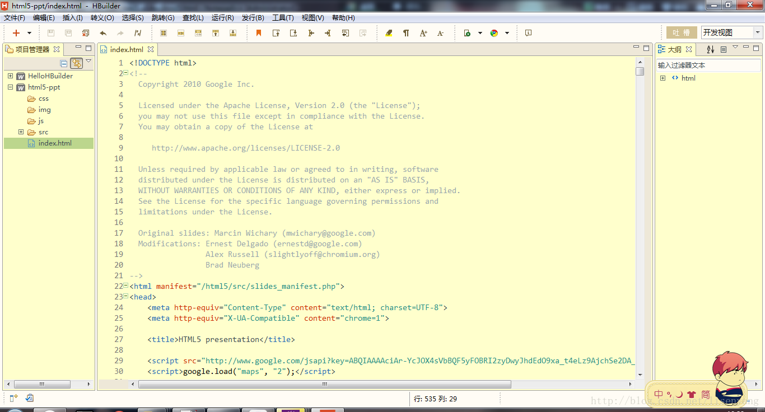
Task: Maximize the editor area pane
Action: (647, 48)
